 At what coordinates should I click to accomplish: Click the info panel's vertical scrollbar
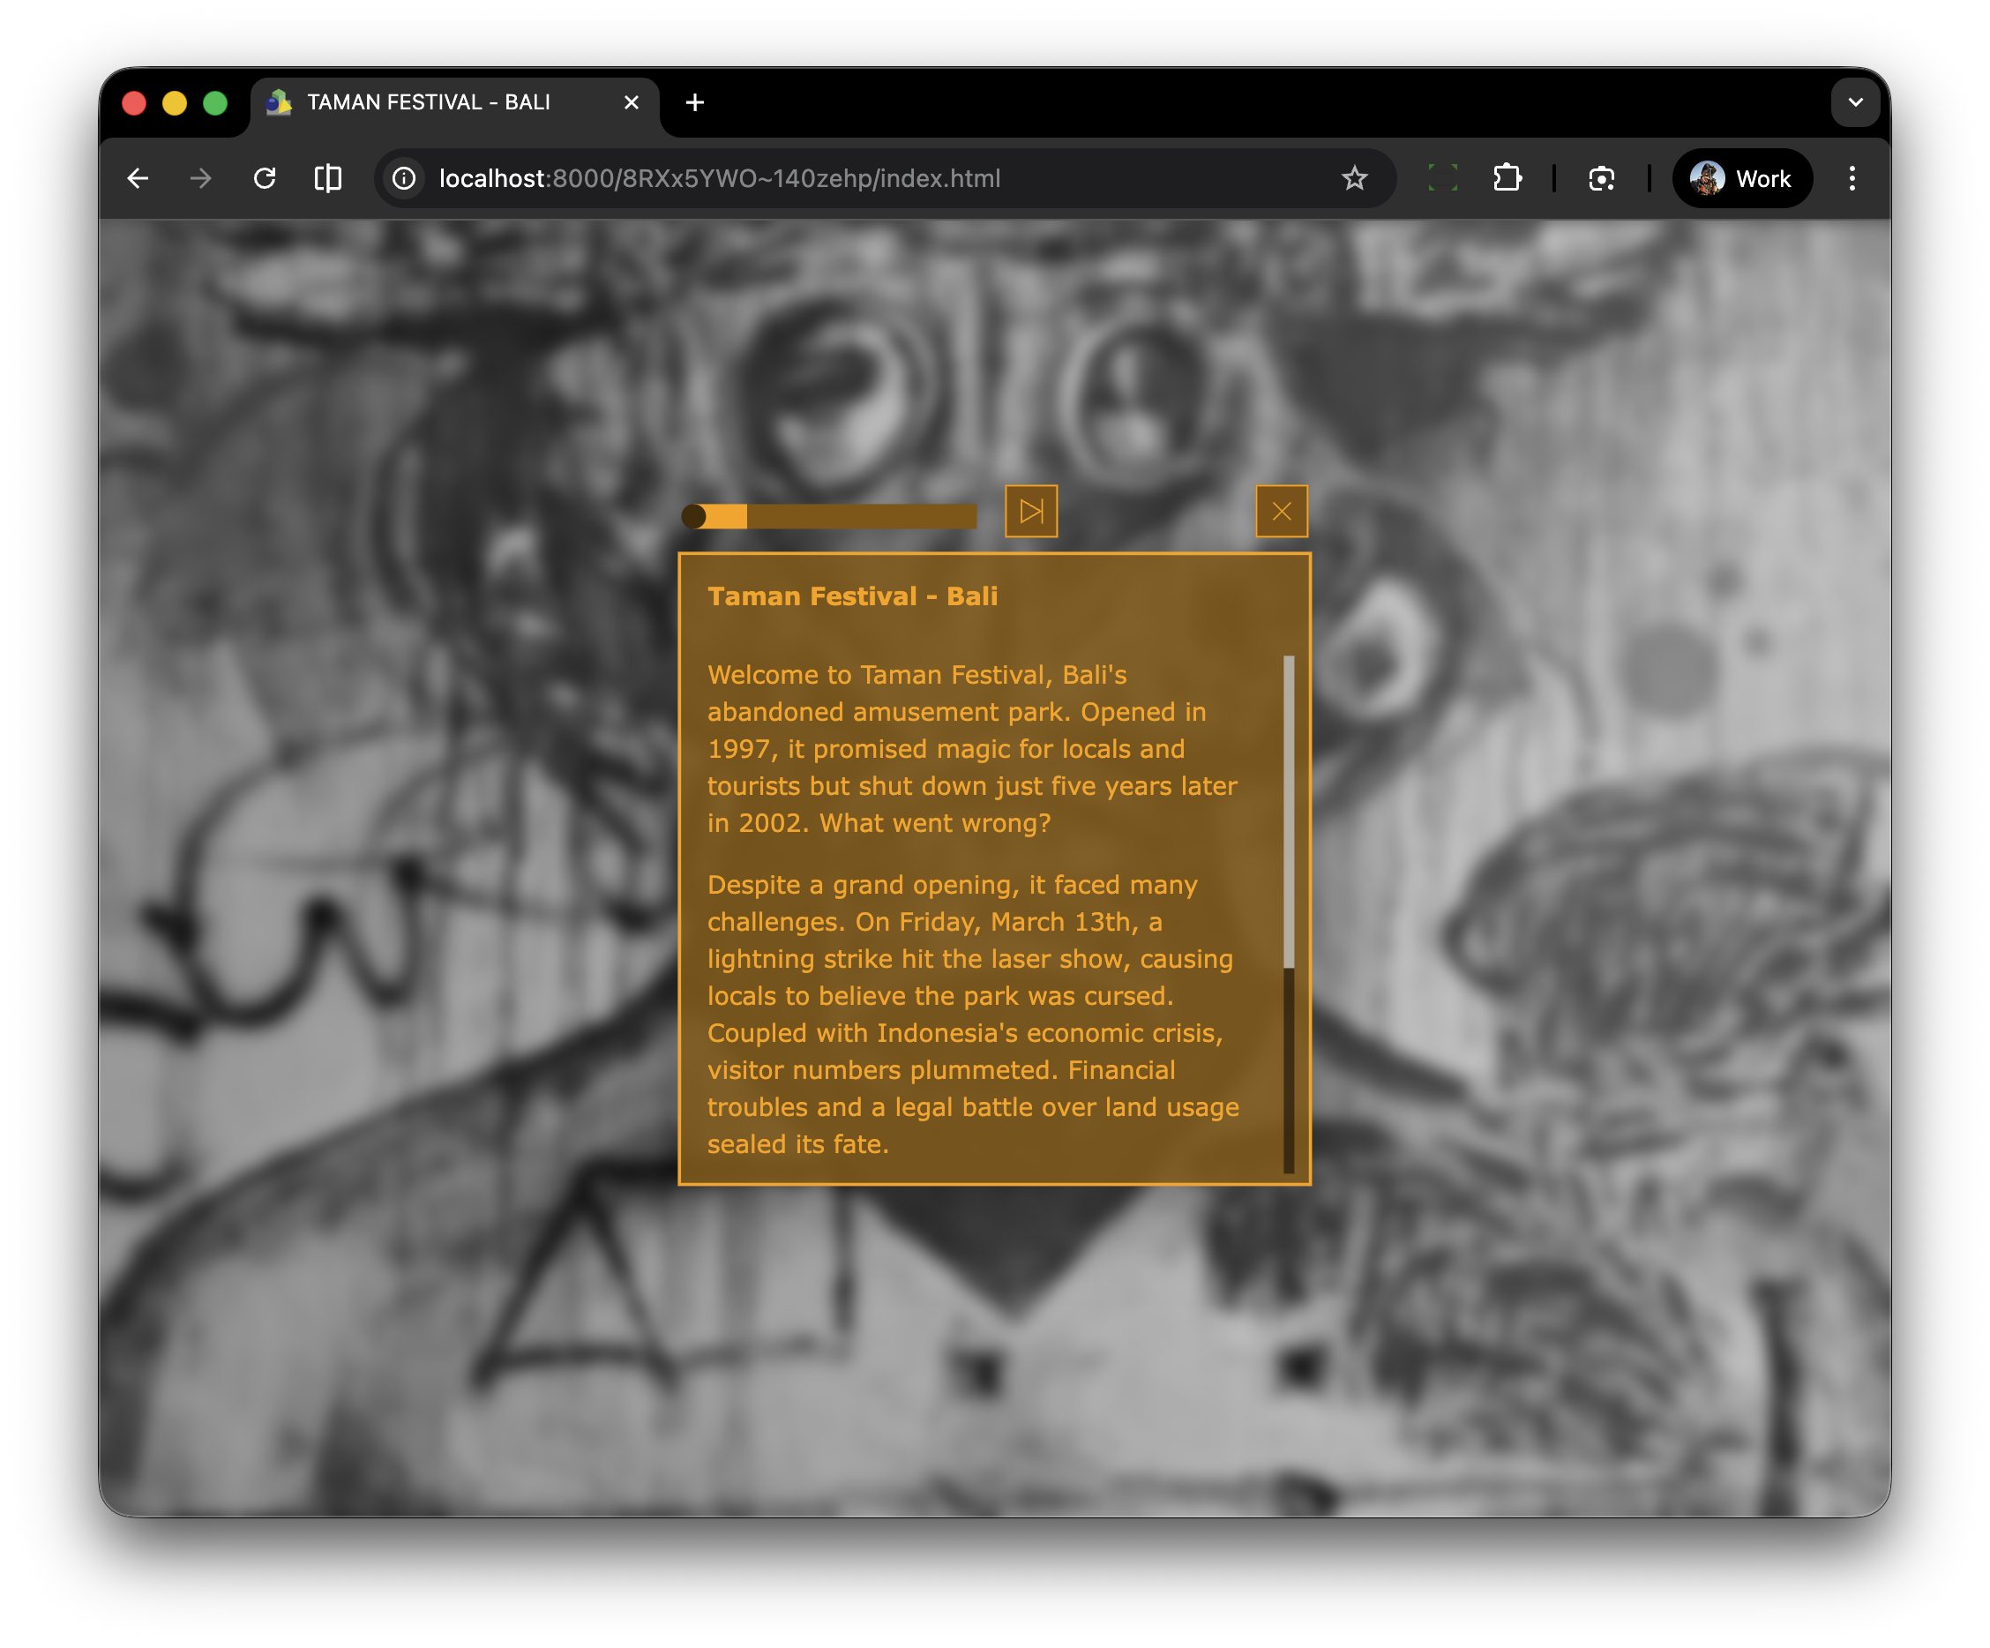(x=1288, y=813)
